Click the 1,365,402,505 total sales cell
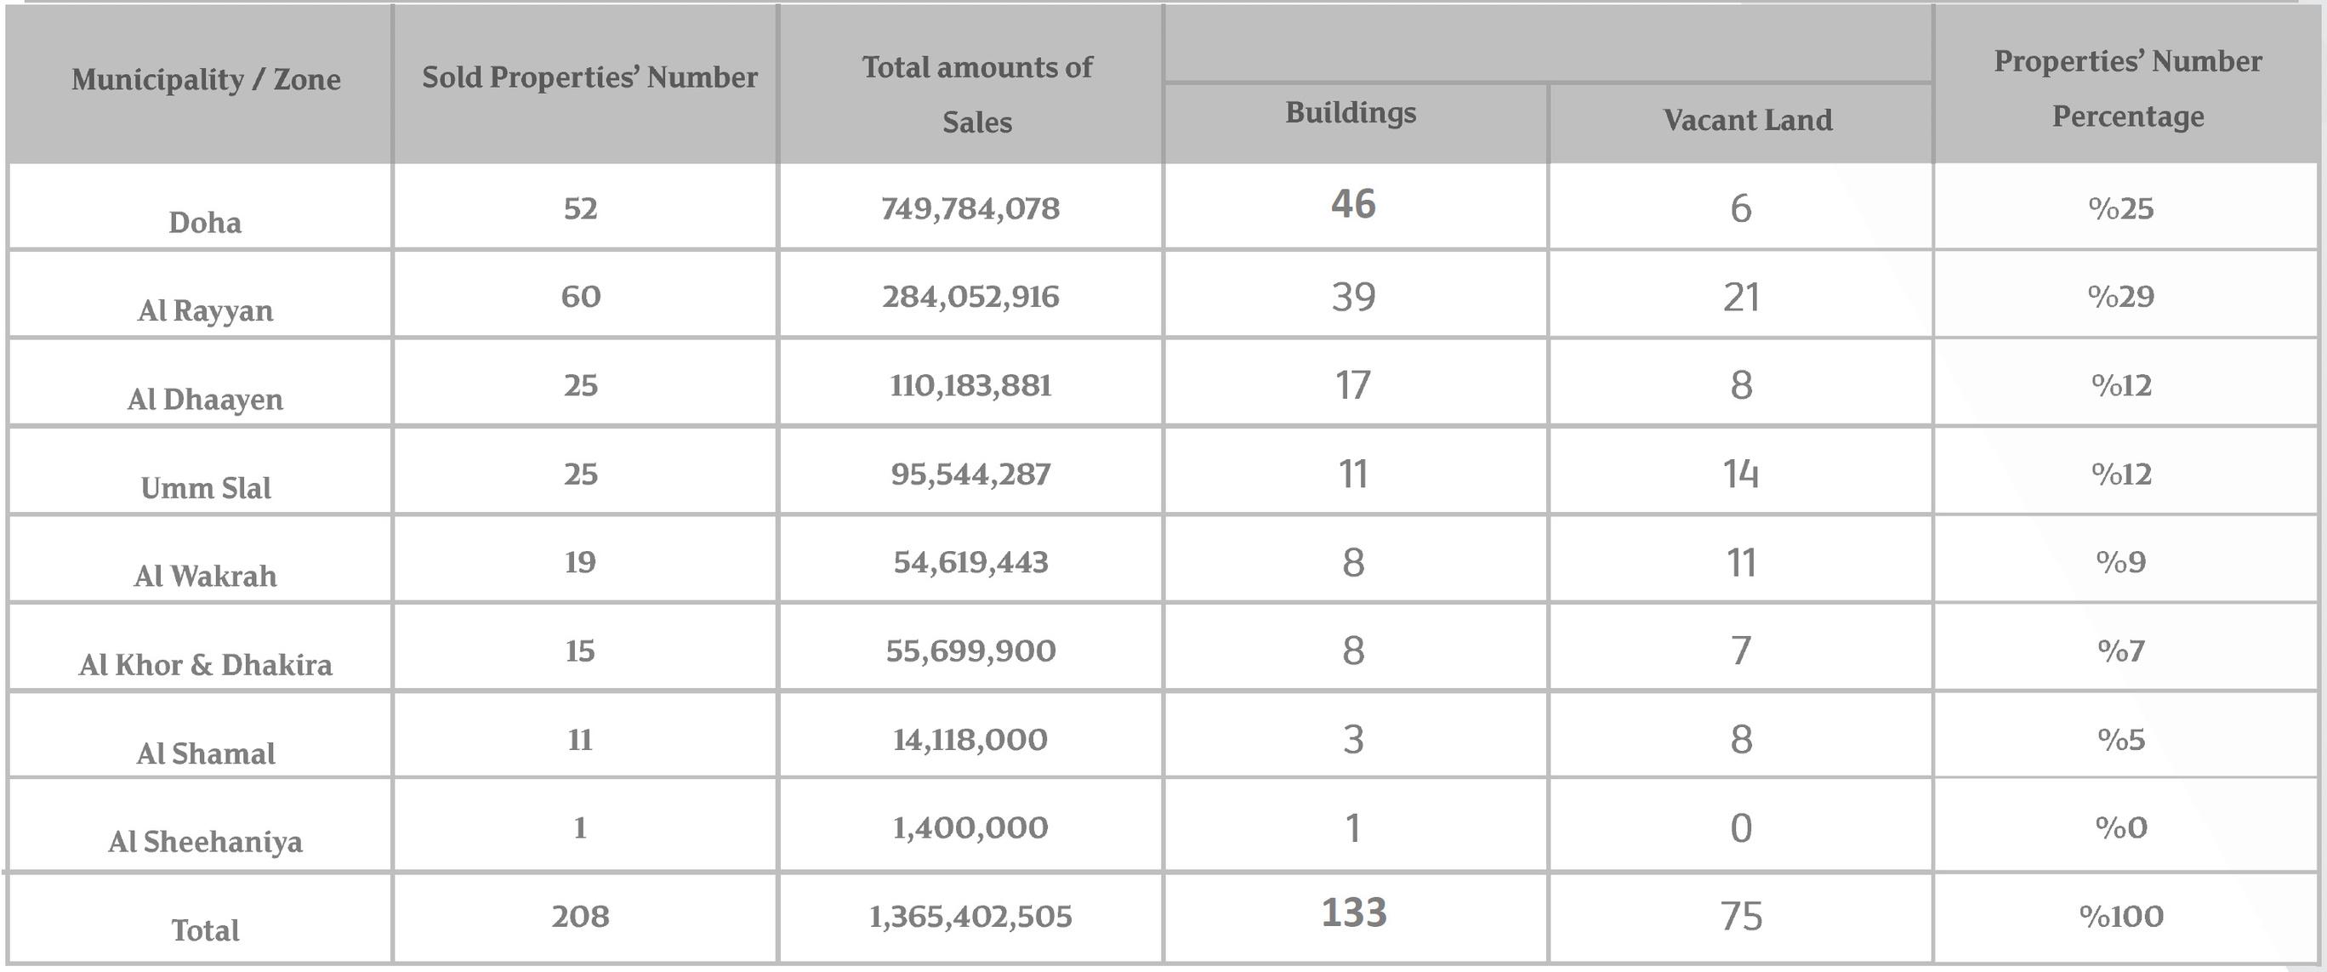The width and height of the screenshot is (2327, 972). click(x=970, y=917)
